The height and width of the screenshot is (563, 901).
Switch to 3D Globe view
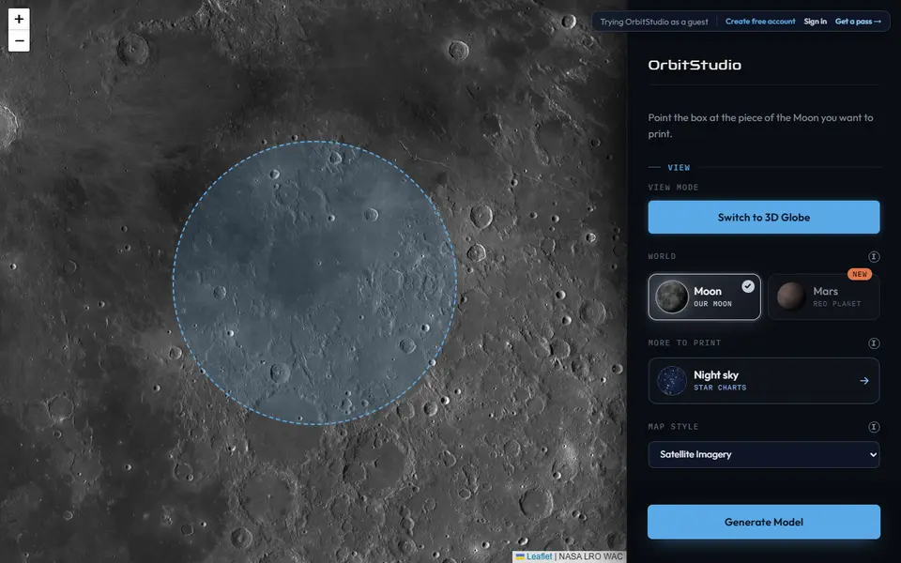764,217
